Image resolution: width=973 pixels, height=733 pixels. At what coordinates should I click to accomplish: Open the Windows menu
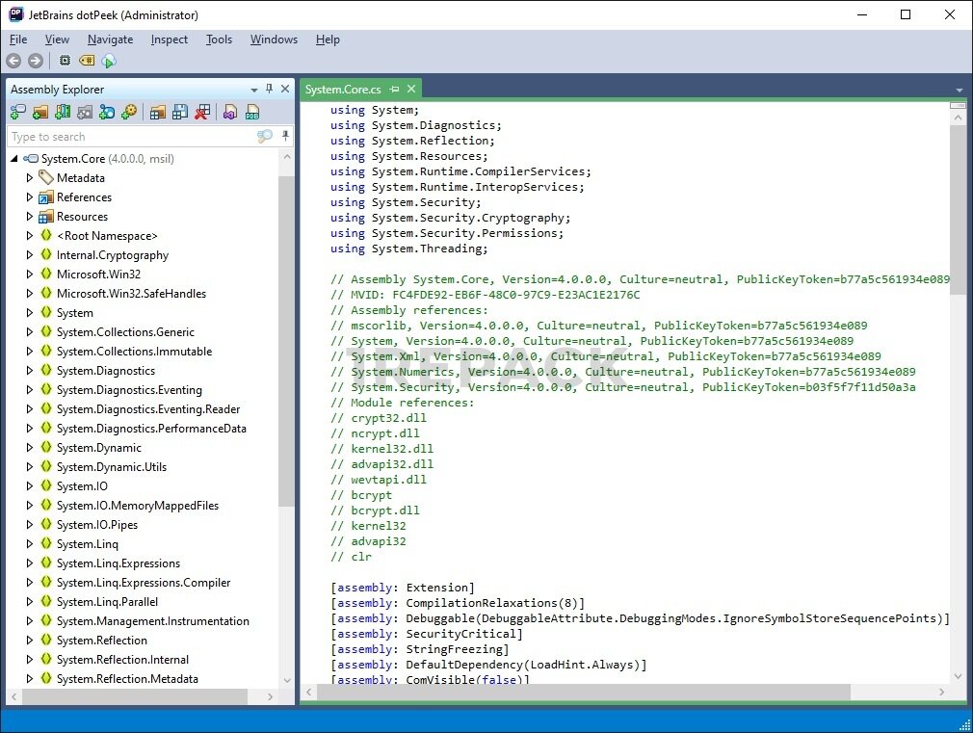click(x=274, y=39)
